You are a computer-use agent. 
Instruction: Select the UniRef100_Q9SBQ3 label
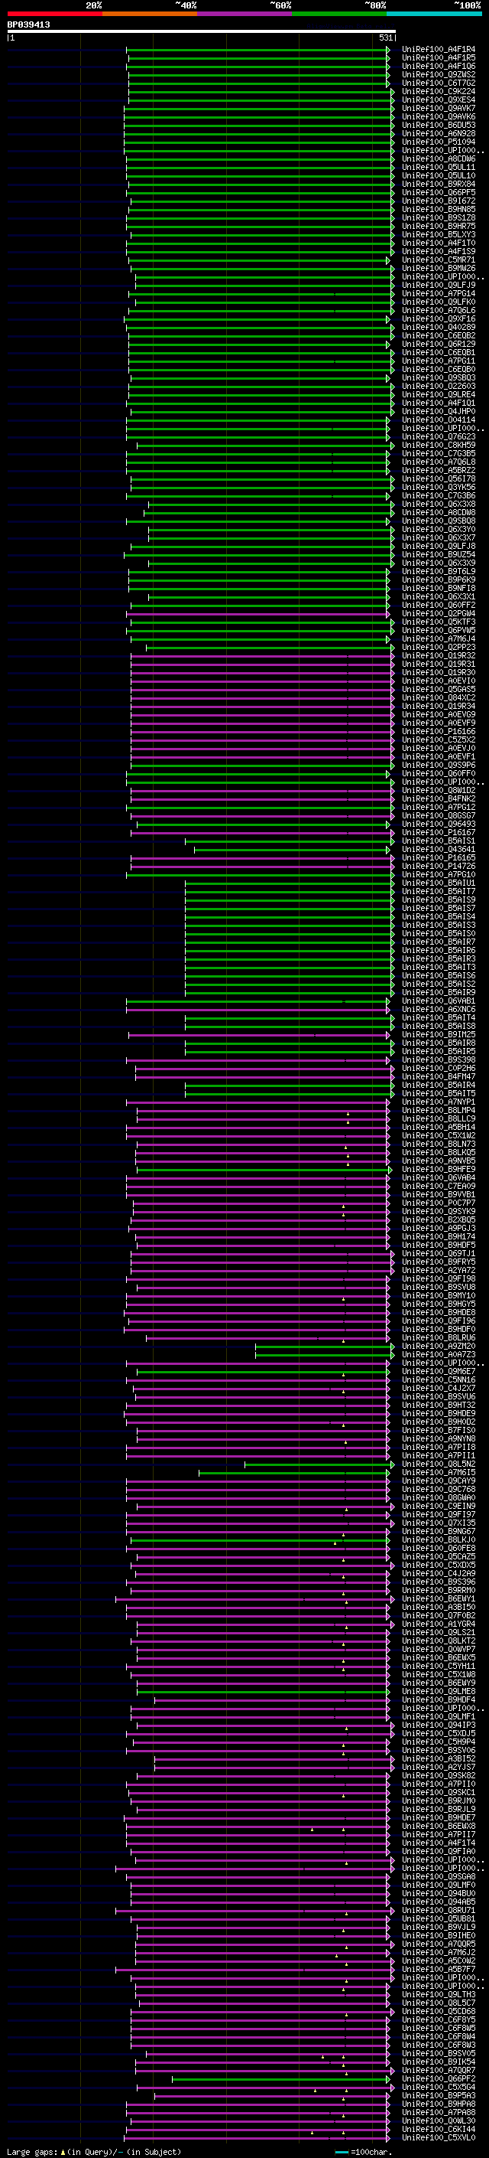pos(439,378)
